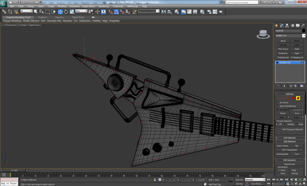The height and width of the screenshot is (186, 307).
Task: Click the time slider showing 0 / 100
Action: click(14, 170)
